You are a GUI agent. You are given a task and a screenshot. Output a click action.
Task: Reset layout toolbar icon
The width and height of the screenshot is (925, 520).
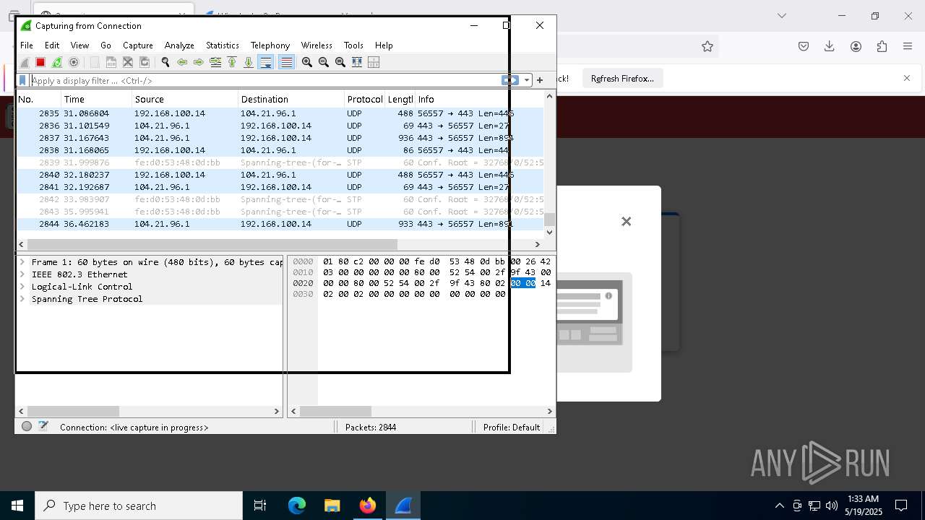tap(374, 62)
